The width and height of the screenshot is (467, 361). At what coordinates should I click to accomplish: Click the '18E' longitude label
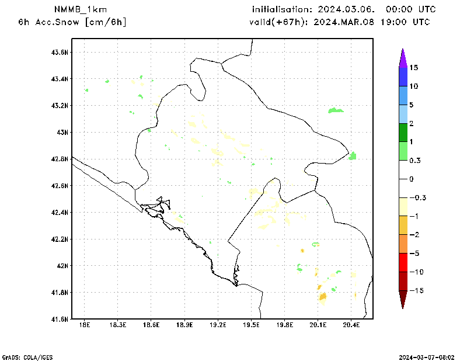tap(84, 325)
